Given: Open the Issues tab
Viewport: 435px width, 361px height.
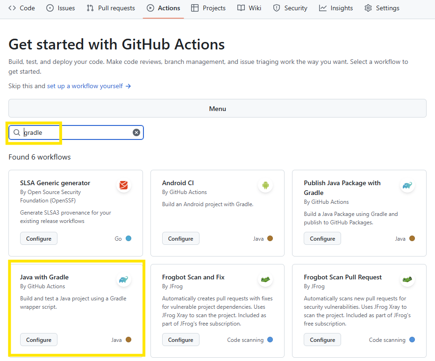Looking at the screenshot, I should coord(61,8).
